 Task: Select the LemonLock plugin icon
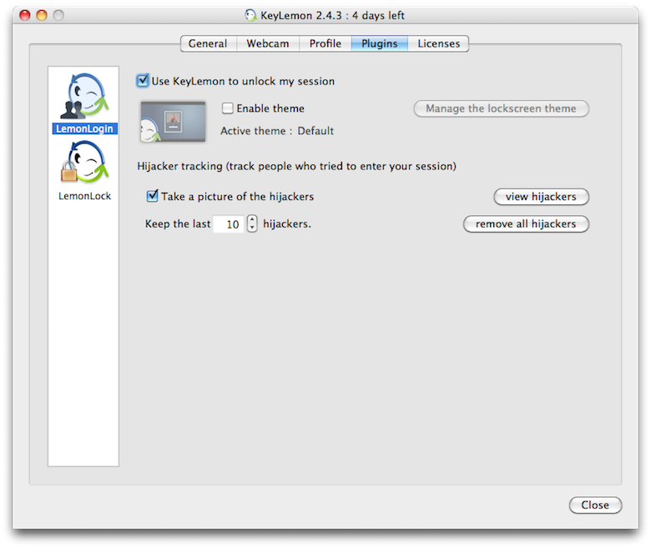point(84,163)
